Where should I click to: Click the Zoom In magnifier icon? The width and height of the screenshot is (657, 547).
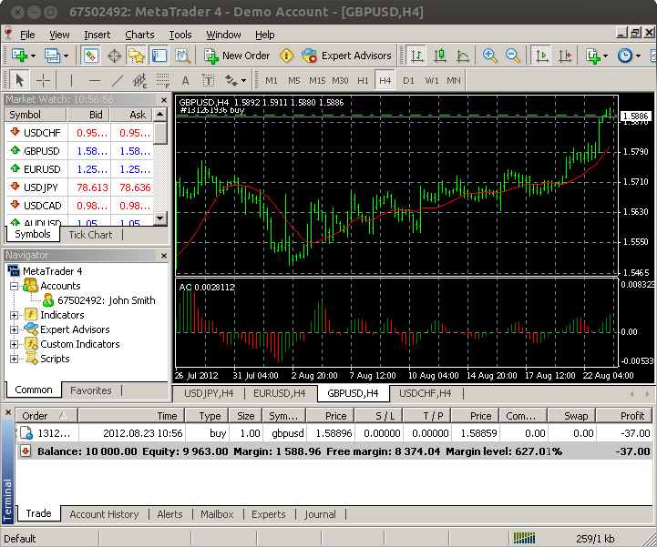(x=490, y=56)
